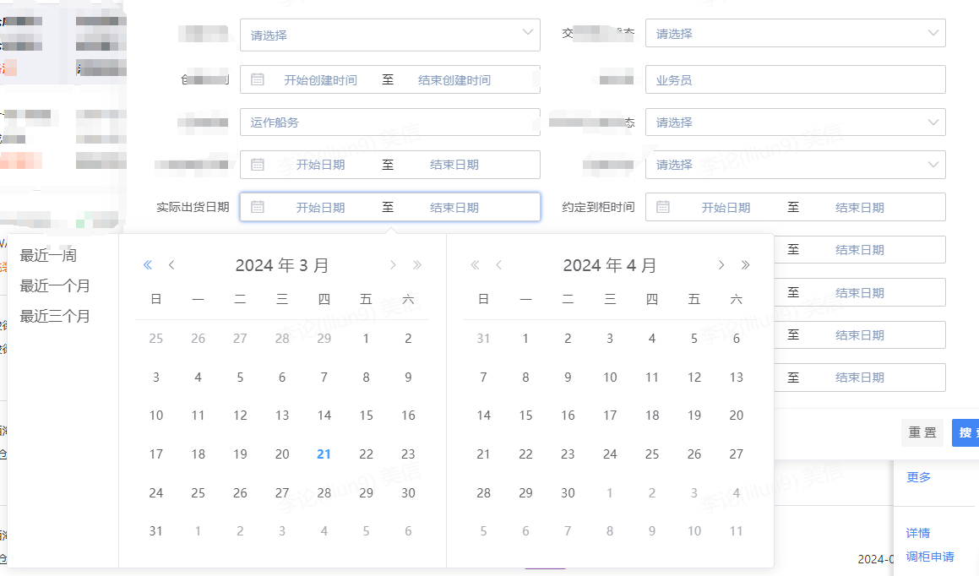Expand the top-right 请选择 dropdown
Viewport: 979px width, 576px height.
(794, 34)
